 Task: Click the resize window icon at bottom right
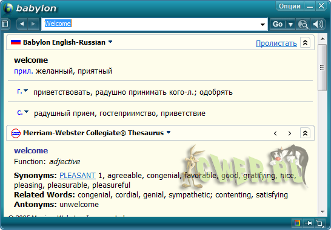pyautogui.click(x=319, y=223)
